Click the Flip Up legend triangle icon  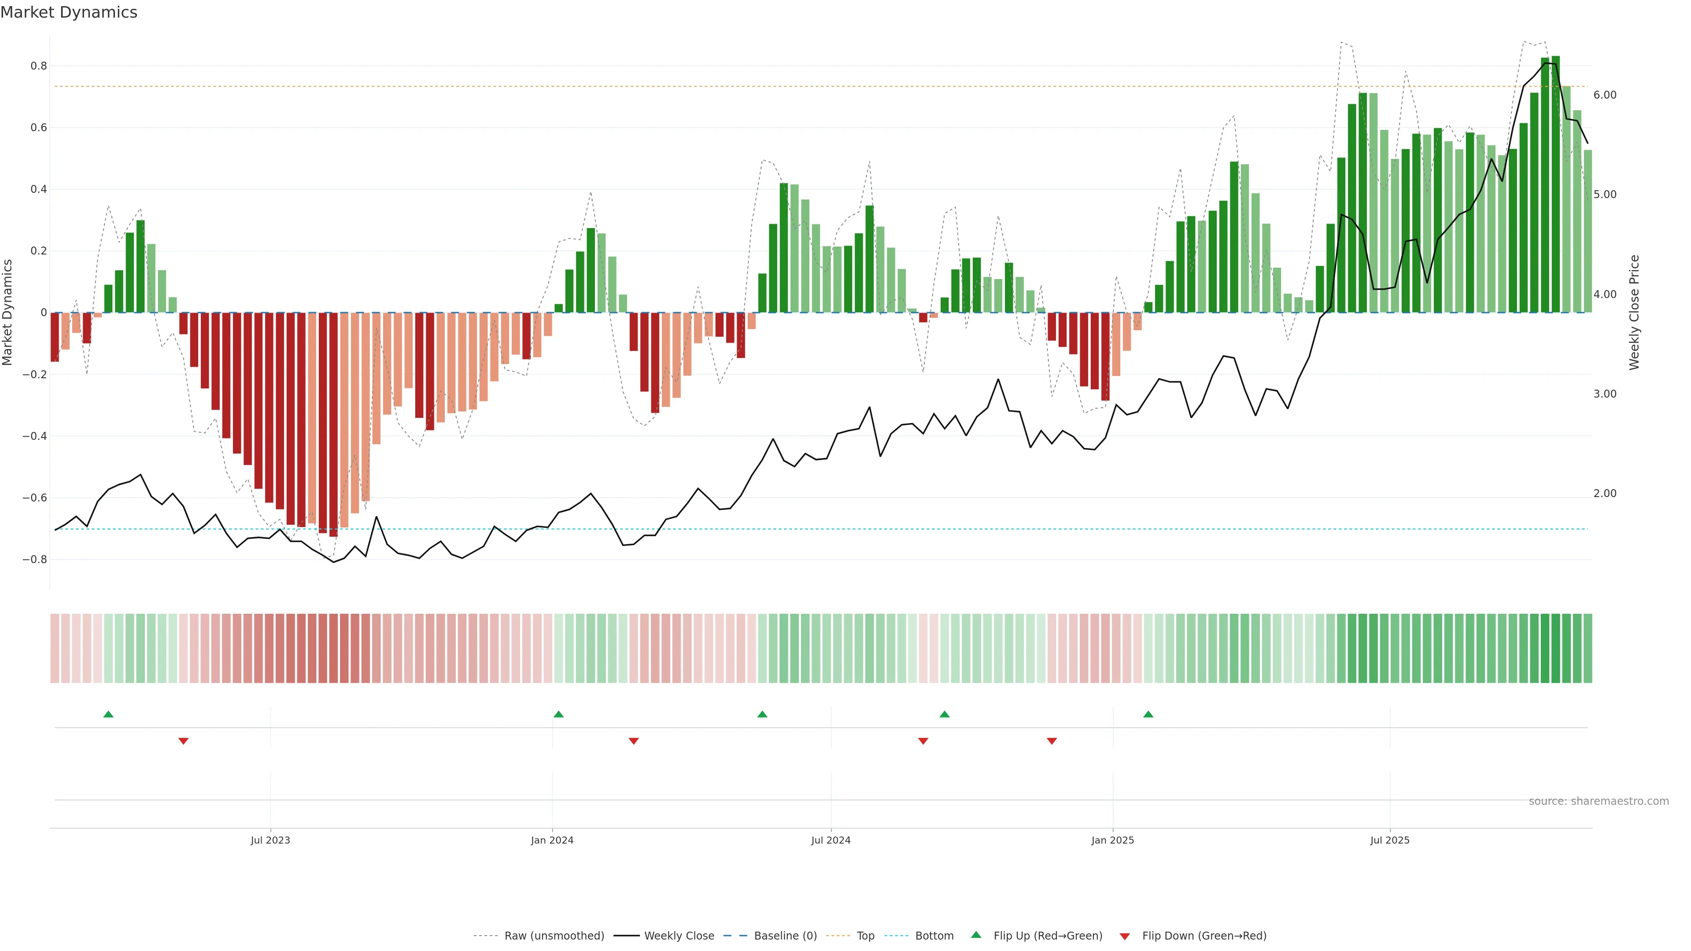coord(975,935)
